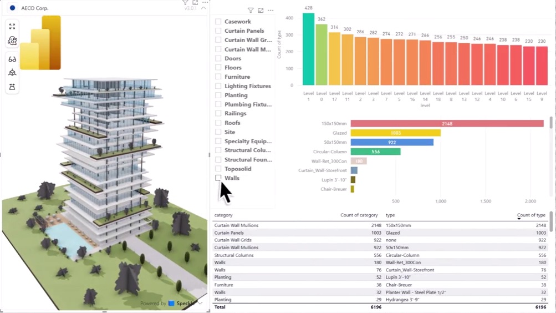Click the Count of category column header
Image resolution: width=556 pixels, height=313 pixels.
coord(359,215)
